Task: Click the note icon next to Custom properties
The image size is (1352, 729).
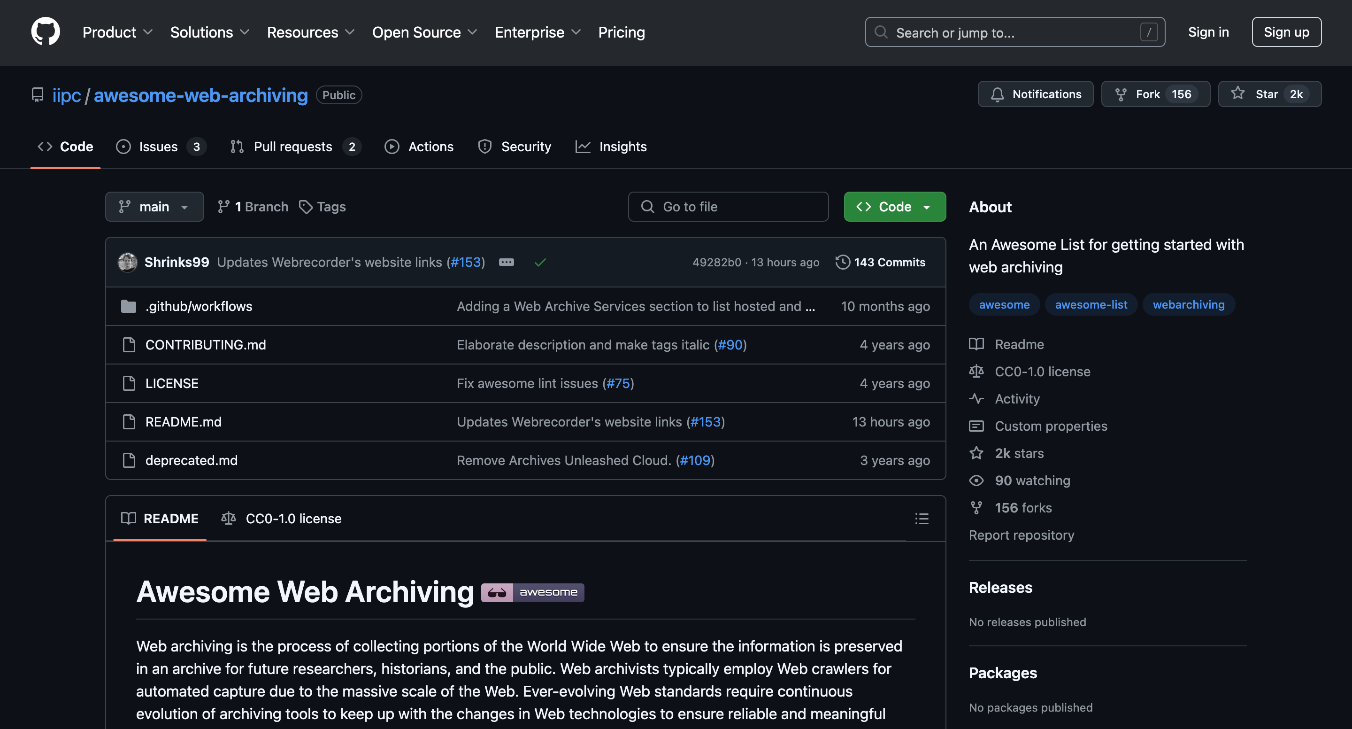Action: point(976,426)
